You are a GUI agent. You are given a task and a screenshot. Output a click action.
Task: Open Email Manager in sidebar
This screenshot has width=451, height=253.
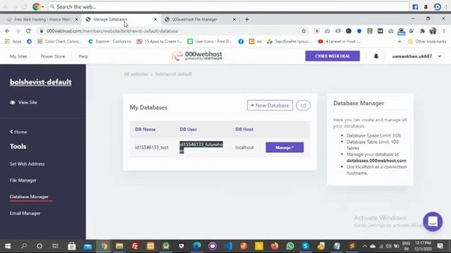point(25,214)
